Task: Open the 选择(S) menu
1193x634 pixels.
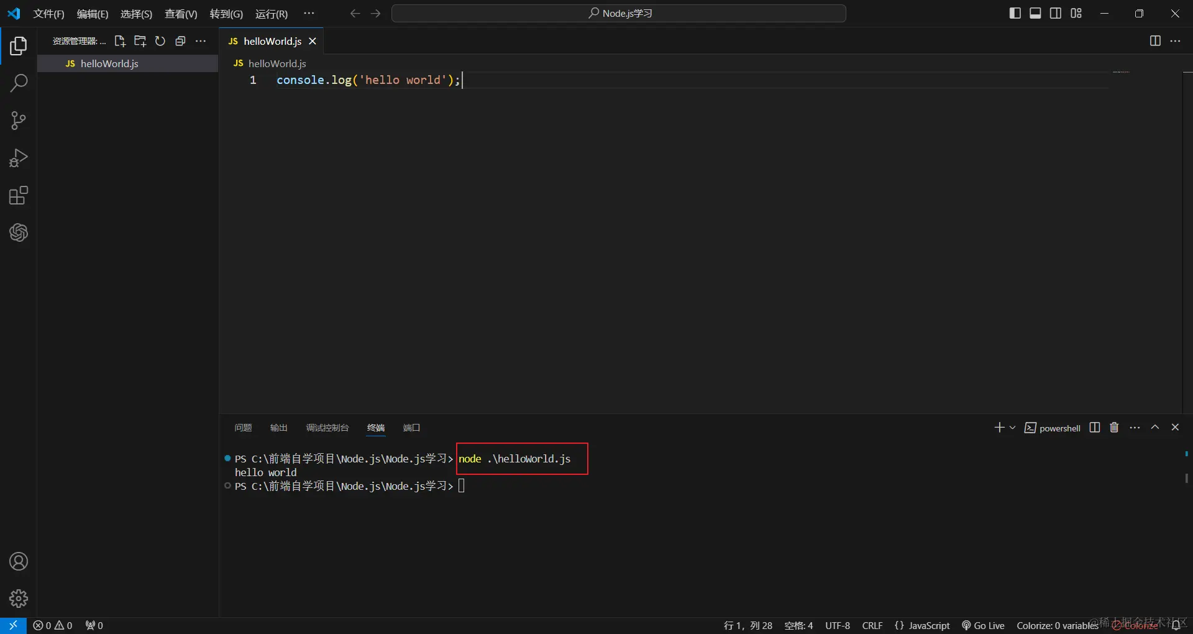Action: click(136, 14)
